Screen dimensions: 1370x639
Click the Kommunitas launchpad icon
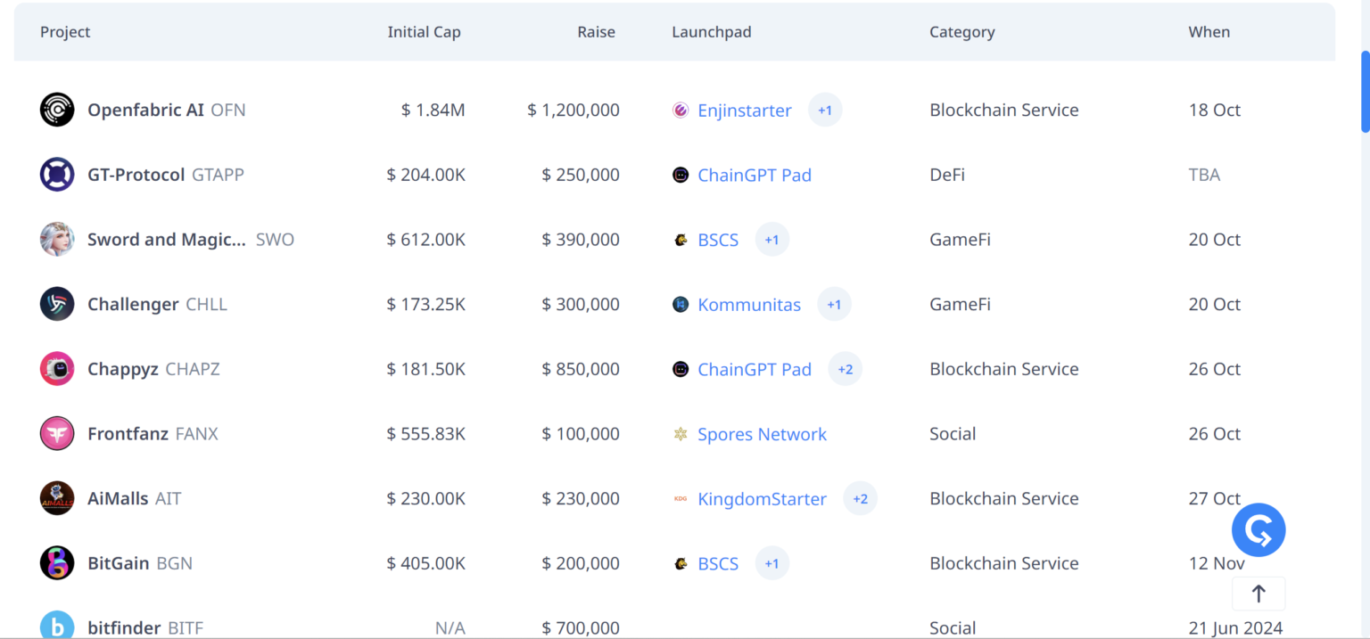pos(679,304)
